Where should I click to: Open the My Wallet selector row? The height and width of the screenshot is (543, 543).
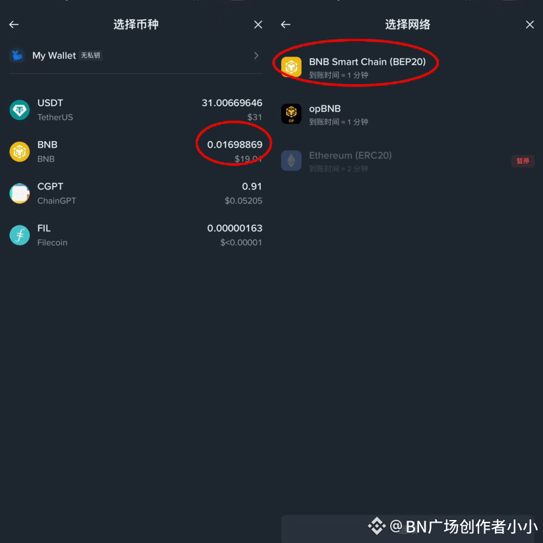pos(136,55)
